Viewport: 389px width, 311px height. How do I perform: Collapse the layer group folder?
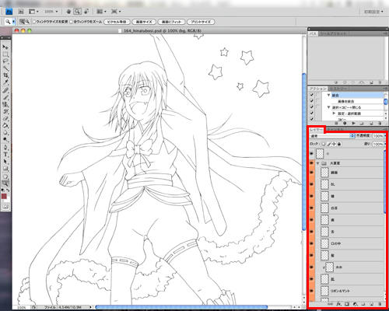tap(317, 163)
